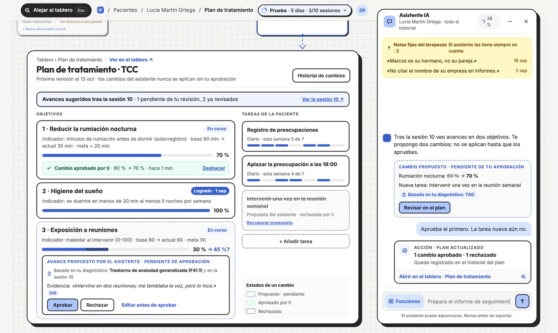This screenshot has height=333, width=558.
Task: Approve the proposed 45 % progress
Action: (x=63, y=305)
